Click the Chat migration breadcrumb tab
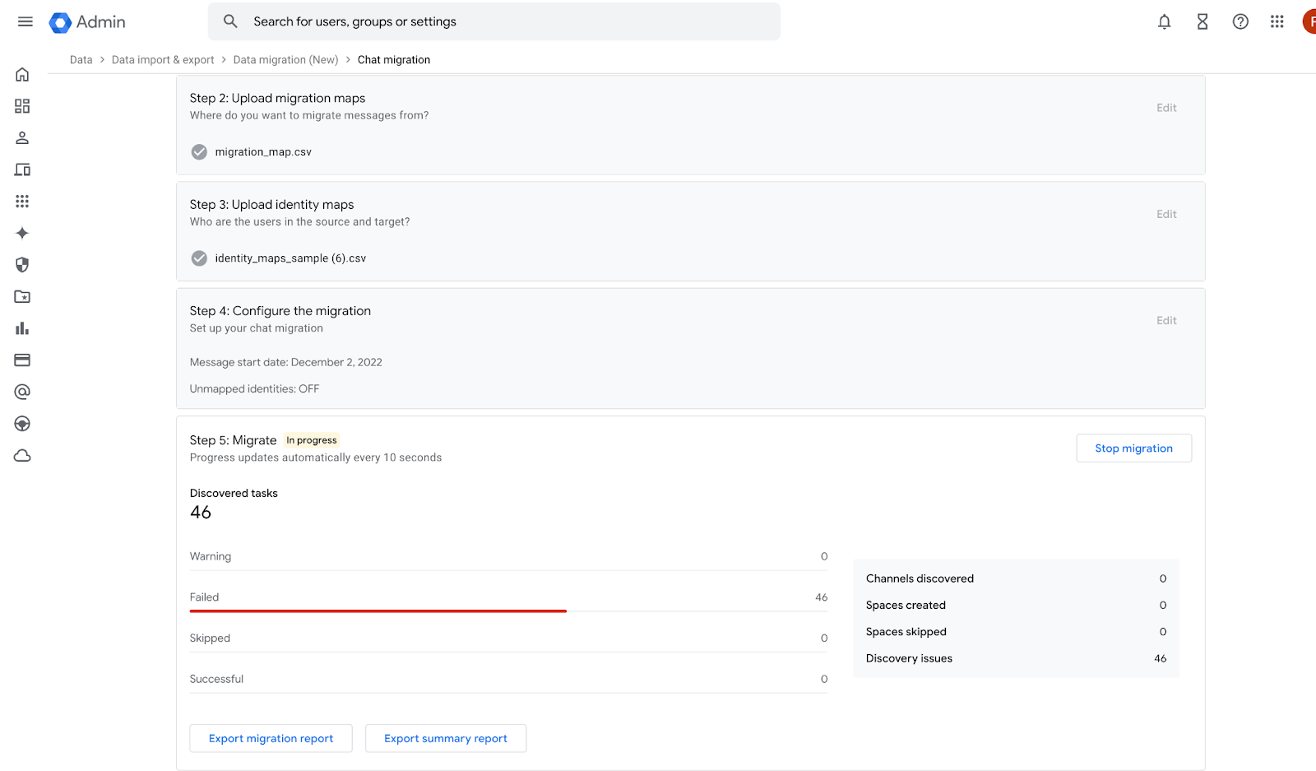Viewport: 1316px width, 771px height. [x=394, y=59]
